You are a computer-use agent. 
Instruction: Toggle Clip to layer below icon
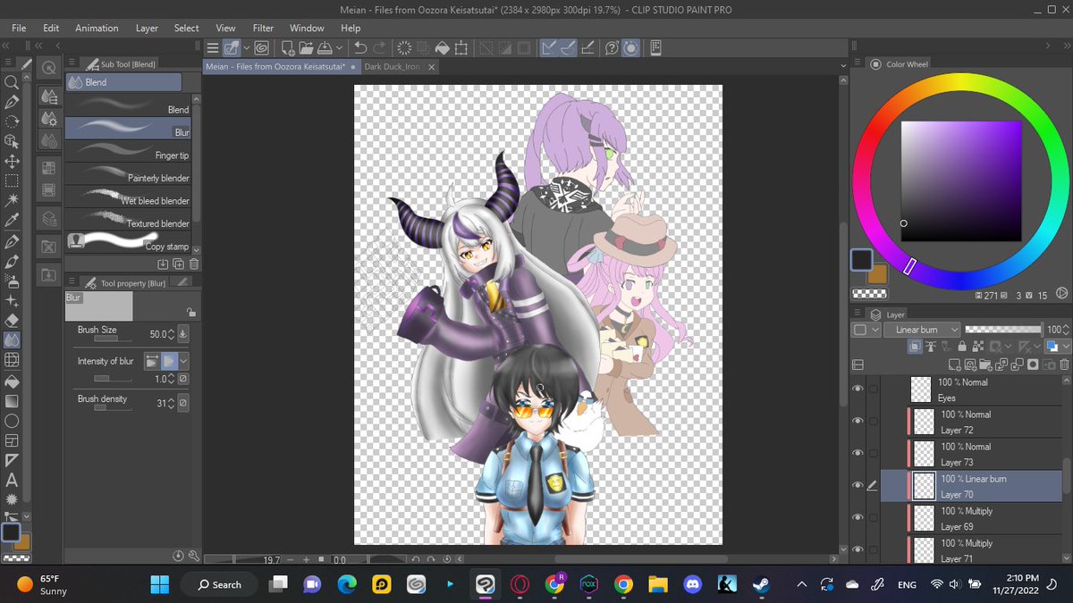917,346
